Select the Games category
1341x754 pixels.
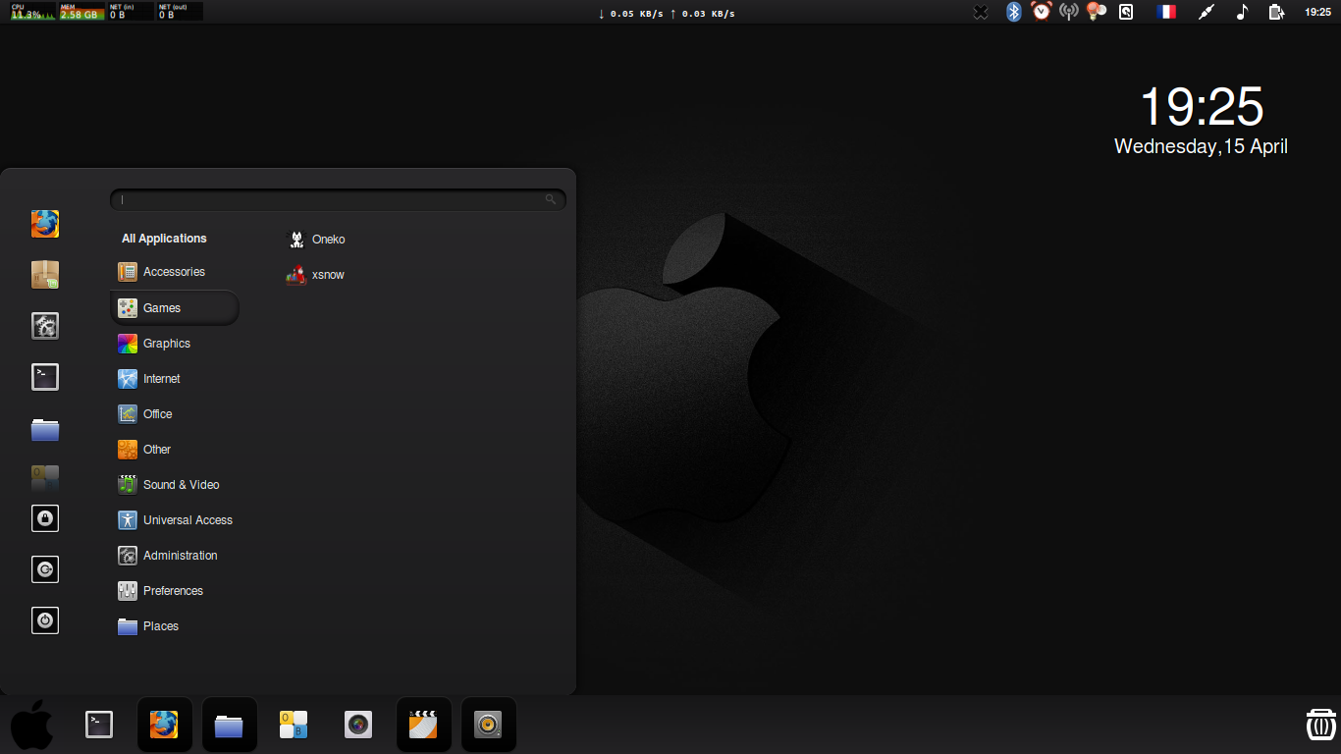pos(175,308)
